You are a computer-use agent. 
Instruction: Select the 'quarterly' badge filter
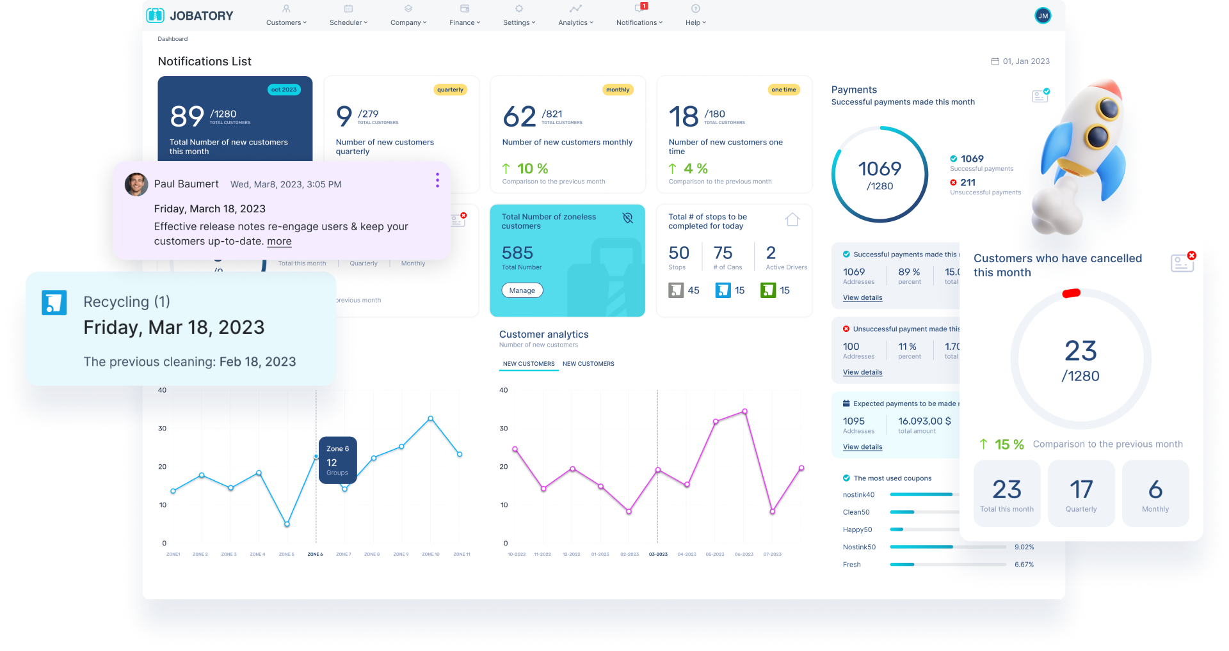coord(450,90)
